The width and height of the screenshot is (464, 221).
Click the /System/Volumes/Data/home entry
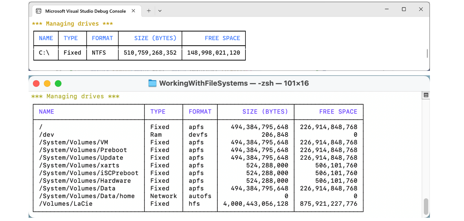click(87, 196)
